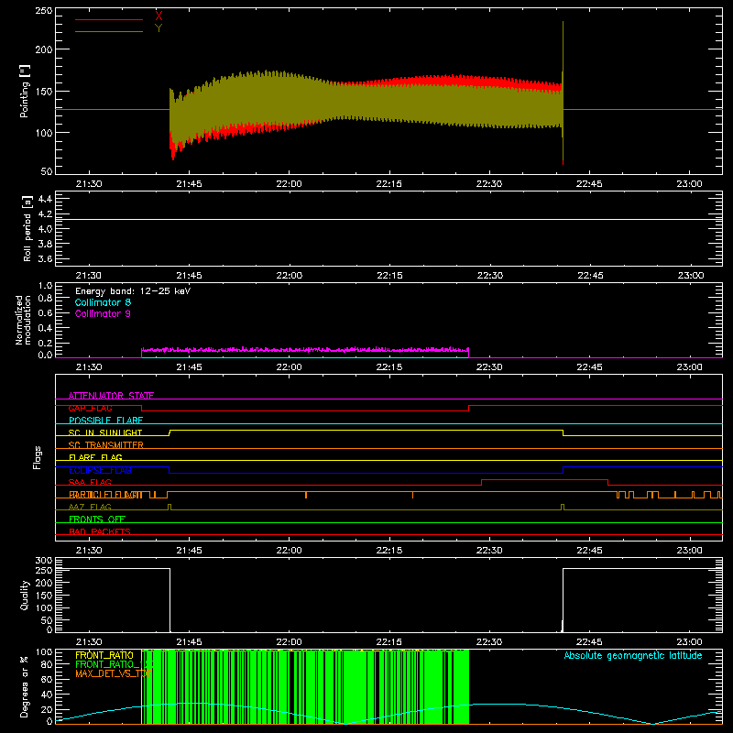Click the pointing spike near 22:41
733x733 pixels.
click(563, 93)
